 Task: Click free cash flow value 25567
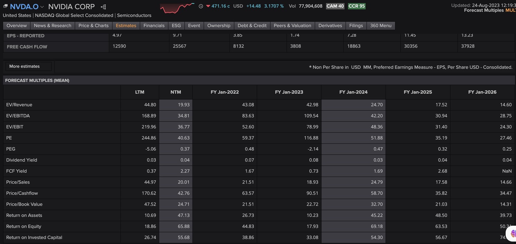click(180, 46)
